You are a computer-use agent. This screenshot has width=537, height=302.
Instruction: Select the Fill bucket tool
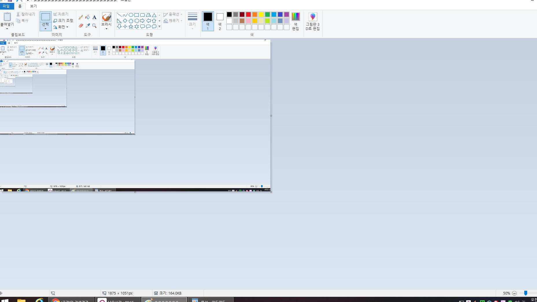coord(88,17)
